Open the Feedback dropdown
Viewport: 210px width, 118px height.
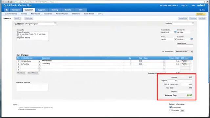pos(200,14)
